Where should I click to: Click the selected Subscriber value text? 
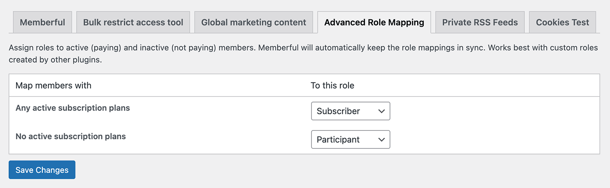[x=338, y=111]
